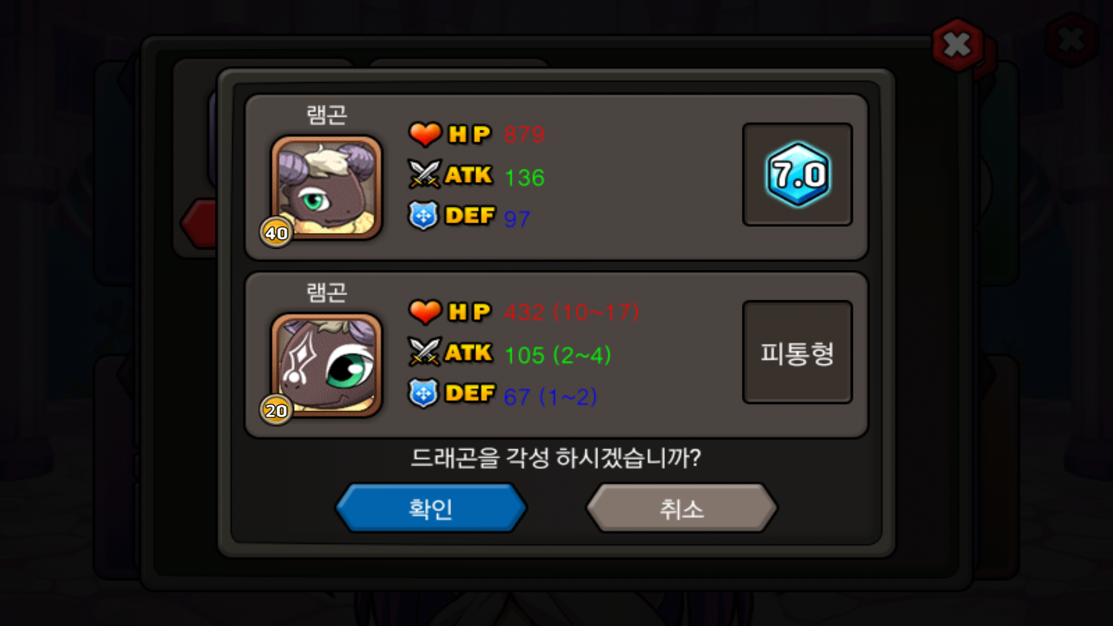The image size is (1113, 626).
Task: Click the dimmed background close X
Action: 1071,39
